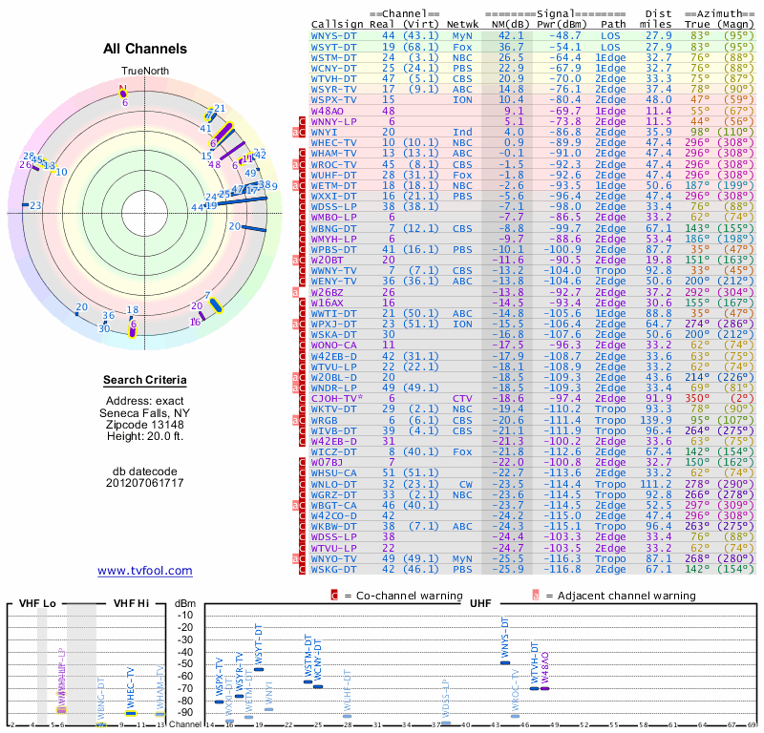Click the co-channel warning icon beside WNNY-LP
764x733 pixels.
[302, 122]
